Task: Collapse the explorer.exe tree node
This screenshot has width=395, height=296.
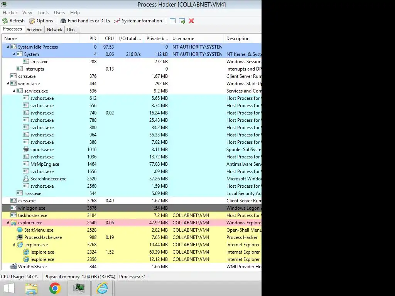Action: pos(8,222)
